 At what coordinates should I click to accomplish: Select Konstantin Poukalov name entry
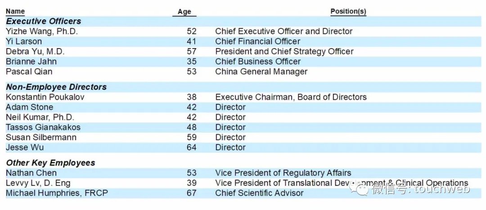tap(45, 97)
